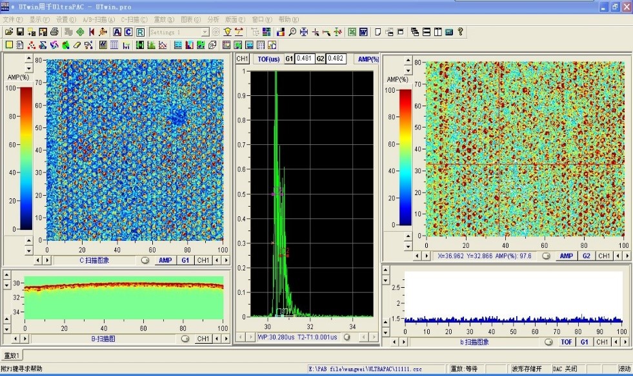Export to Word using toolbar icon
633x376 pixels.
pos(363,32)
